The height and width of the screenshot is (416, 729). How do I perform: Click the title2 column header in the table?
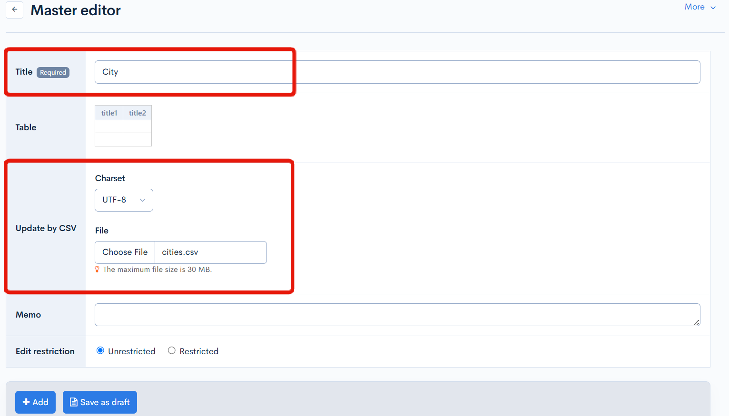(x=137, y=113)
